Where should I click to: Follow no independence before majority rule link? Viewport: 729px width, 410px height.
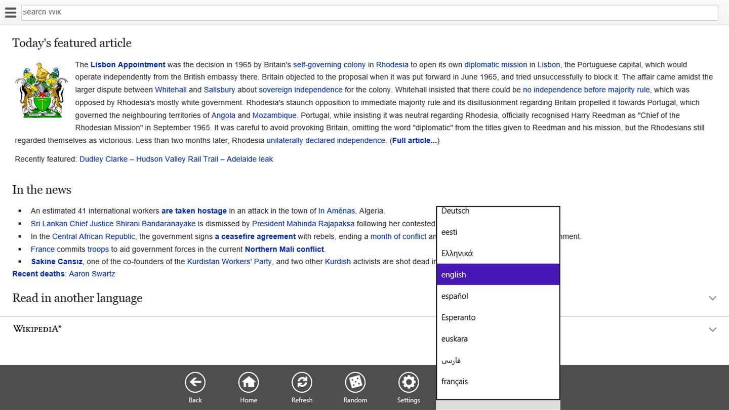(x=587, y=90)
